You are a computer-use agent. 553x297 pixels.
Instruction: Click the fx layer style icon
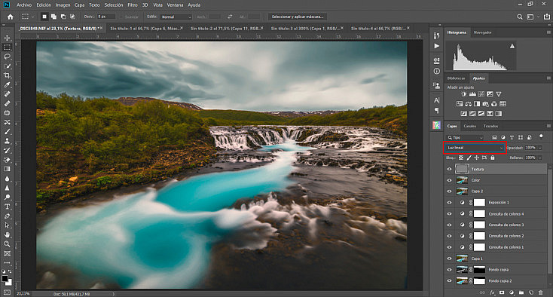tap(492, 292)
